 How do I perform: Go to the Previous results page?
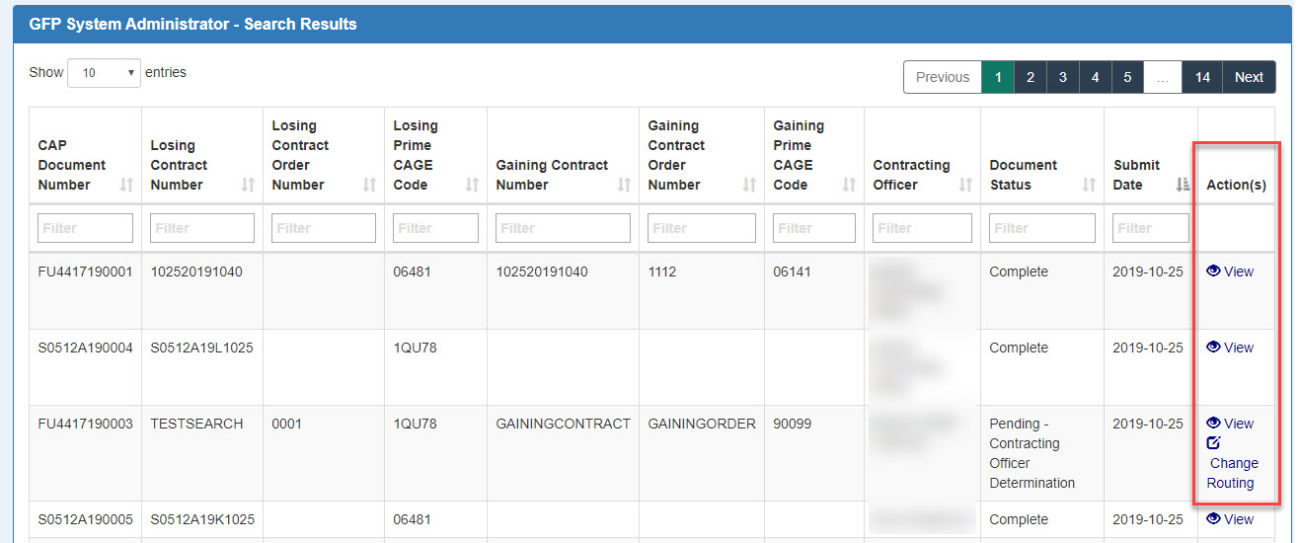point(942,77)
